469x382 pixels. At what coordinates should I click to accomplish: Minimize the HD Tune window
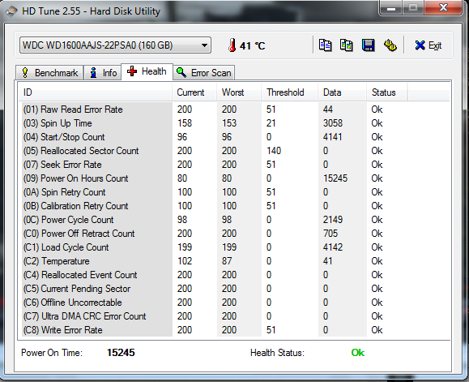tap(391, 8)
